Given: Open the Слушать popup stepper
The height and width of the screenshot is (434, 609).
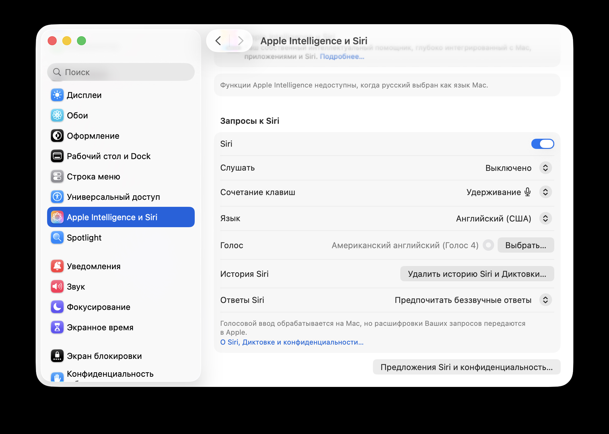Looking at the screenshot, I should tap(545, 168).
